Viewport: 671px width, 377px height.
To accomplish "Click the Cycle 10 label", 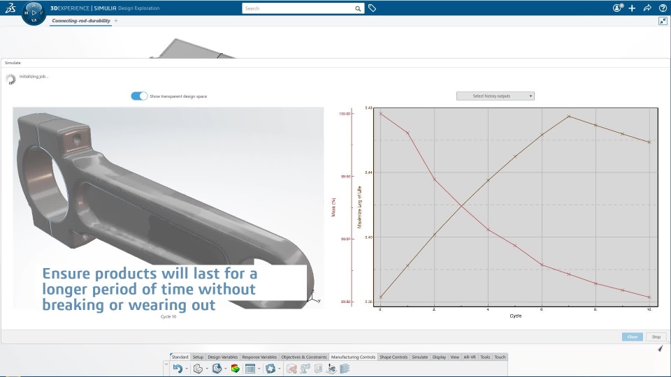I will pyautogui.click(x=168, y=317).
